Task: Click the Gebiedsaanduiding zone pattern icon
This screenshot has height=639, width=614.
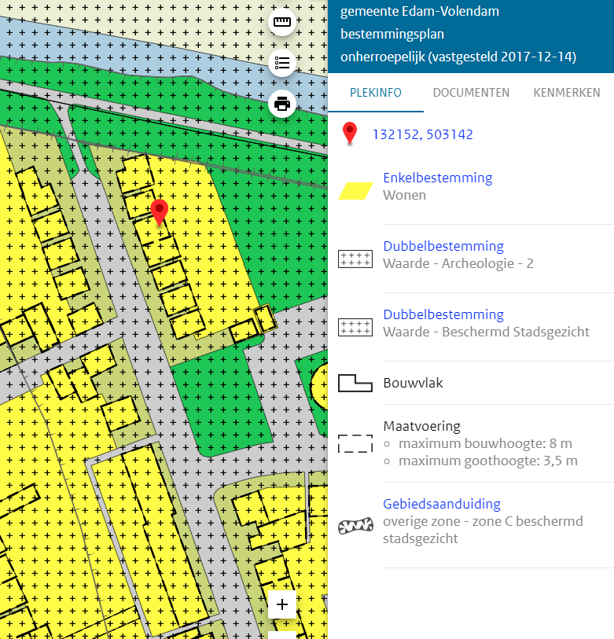Action: point(355,526)
